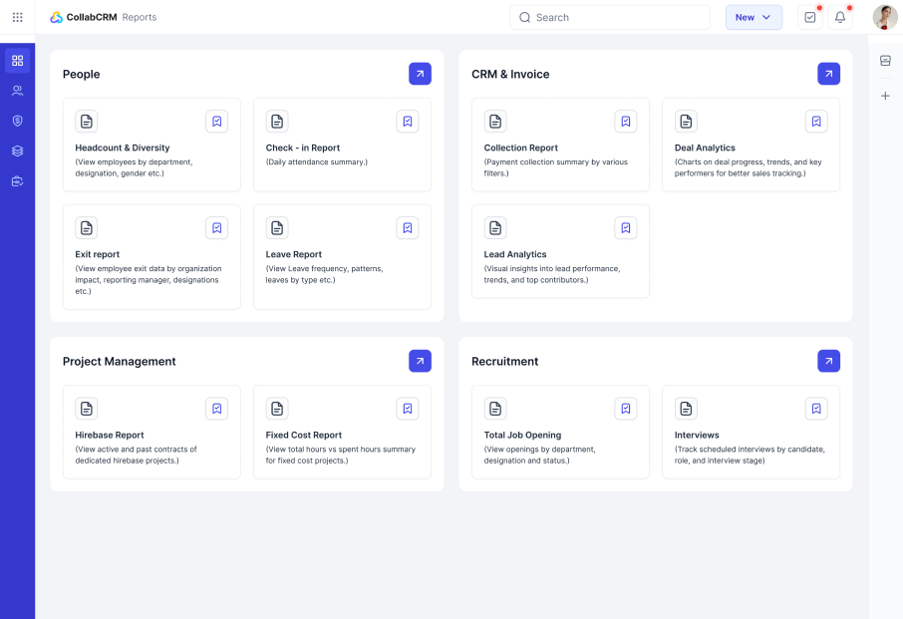Image resolution: width=903 pixels, height=619 pixels.
Task: Bookmark the Exit report
Action: point(217,228)
